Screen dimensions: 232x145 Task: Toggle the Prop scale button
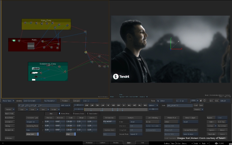click(x=71, y=134)
